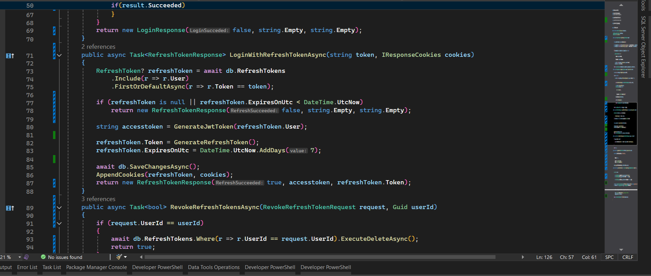Click the horizontal scrollbar thumb

coord(320,257)
